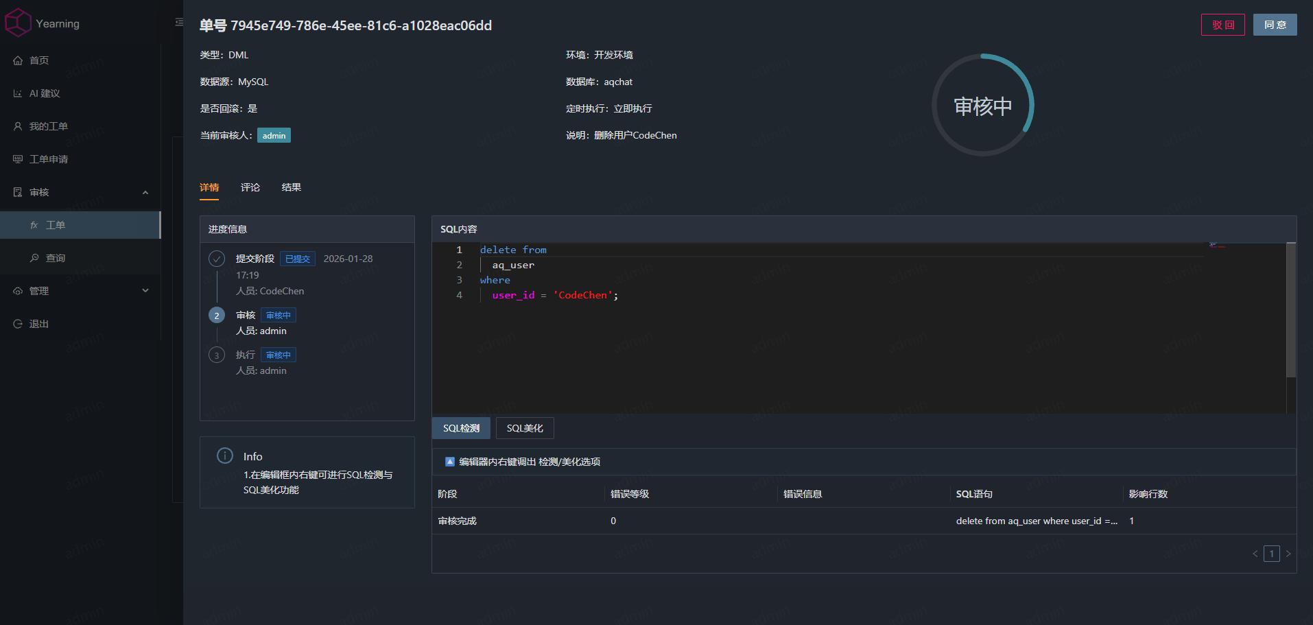
Task: Click the 是否回滚: 是 text
Action: pos(228,108)
